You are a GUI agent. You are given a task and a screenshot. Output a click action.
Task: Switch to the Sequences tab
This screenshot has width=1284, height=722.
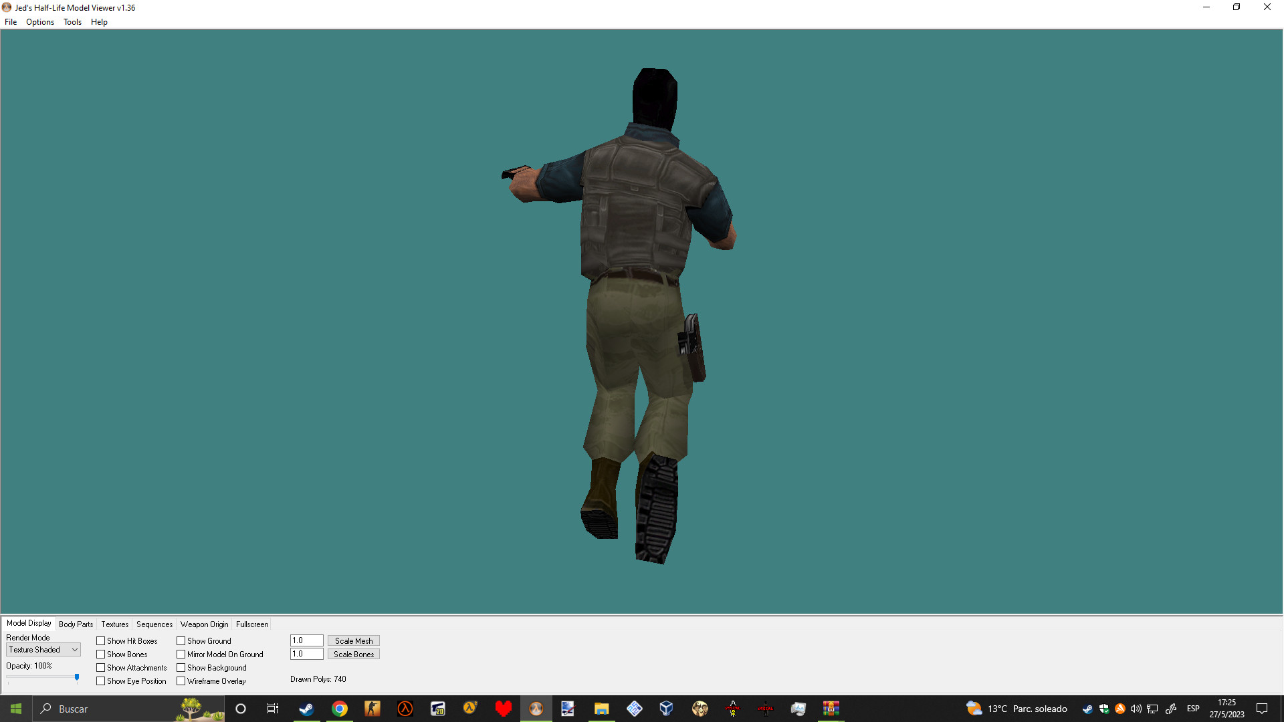[x=154, y=624]
